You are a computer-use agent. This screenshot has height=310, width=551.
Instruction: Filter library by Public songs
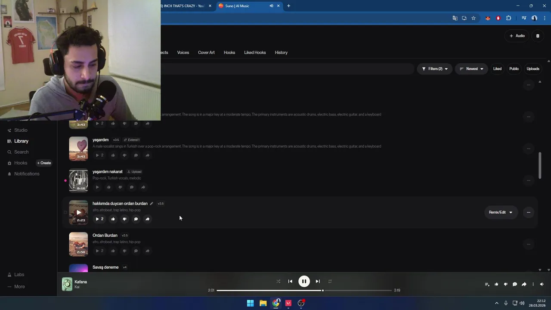click(514, 69)
